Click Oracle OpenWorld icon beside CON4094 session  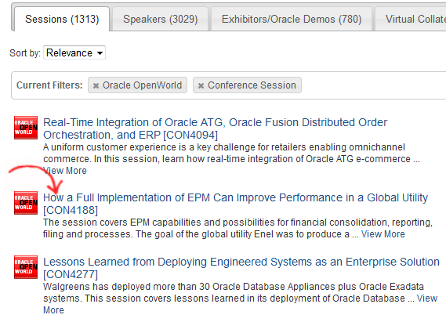coord(26,128)
